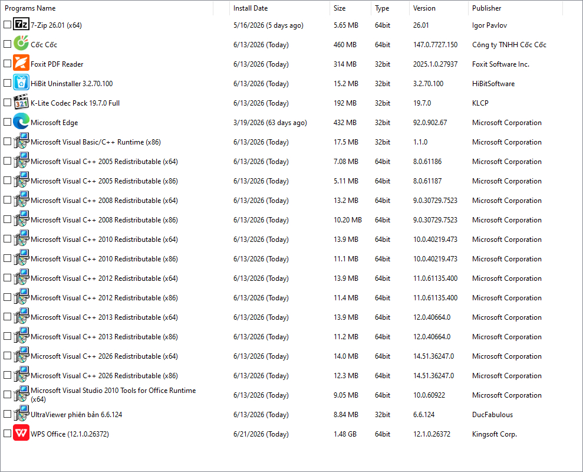583x472 pixels.
Task: Click icon for Visual C++ 2013 Redistributable (x64)
Action: (x=21, y=316)
